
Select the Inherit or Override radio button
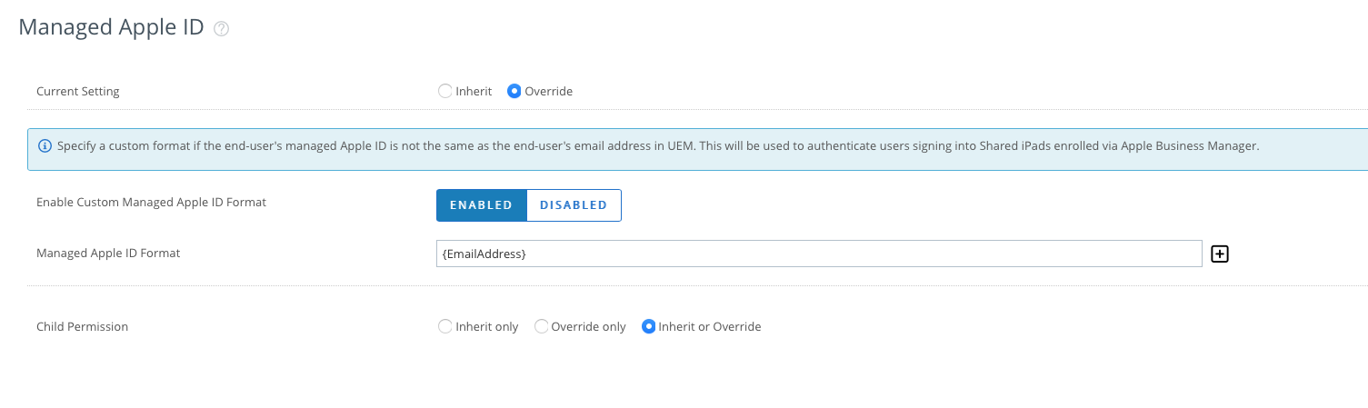pyautogui.click(x=649, y=326)
